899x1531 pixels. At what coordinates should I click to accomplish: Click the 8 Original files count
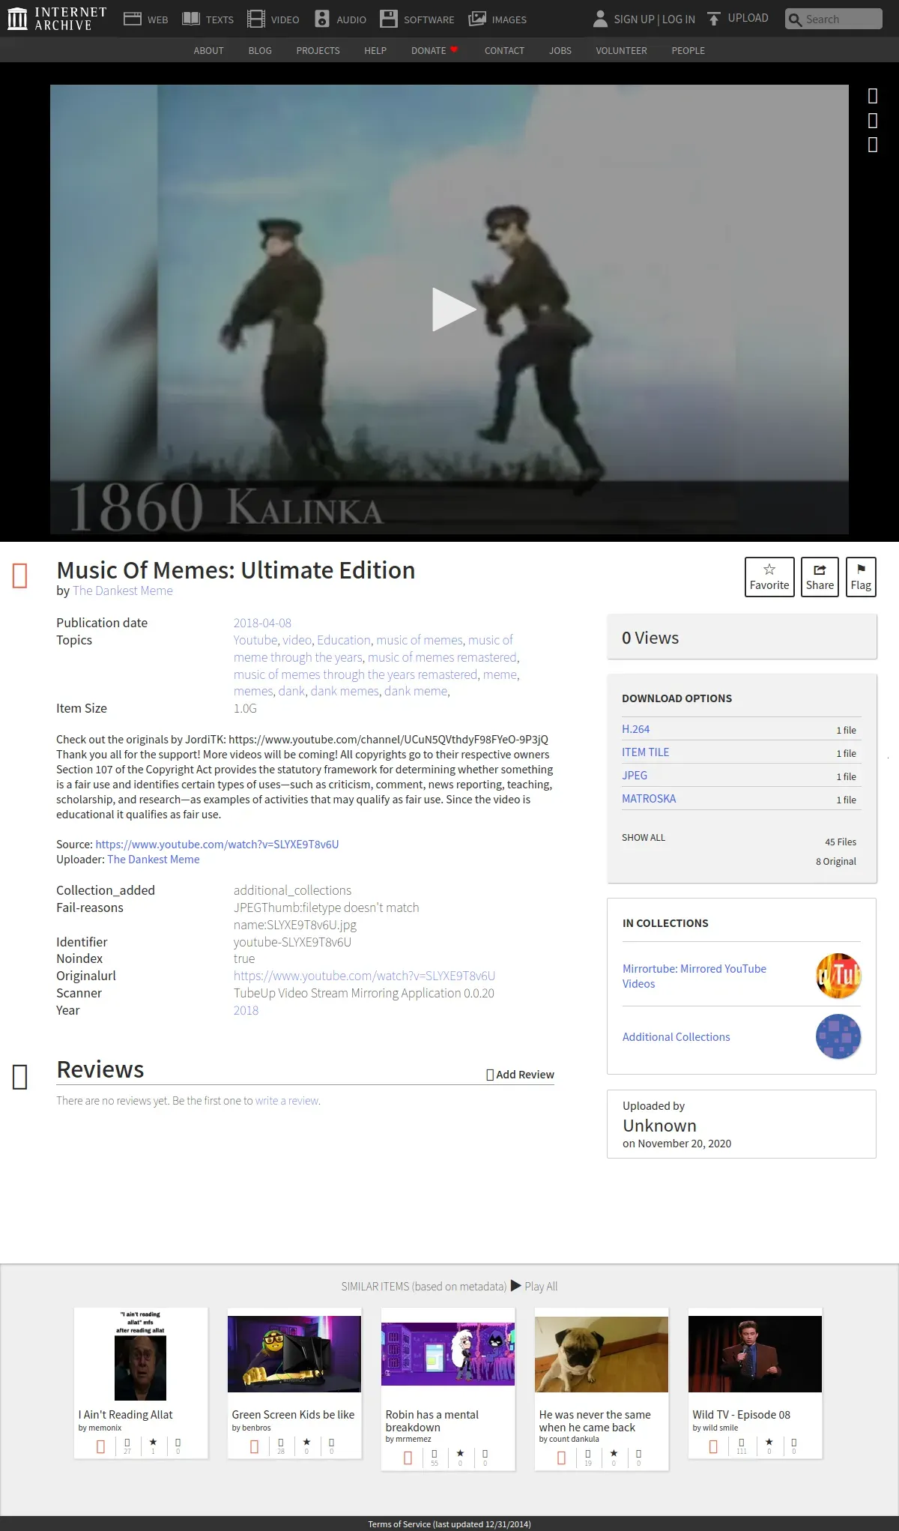(x=836, y=861)
